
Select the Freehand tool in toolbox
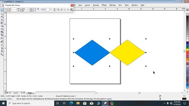click(2, 20)
